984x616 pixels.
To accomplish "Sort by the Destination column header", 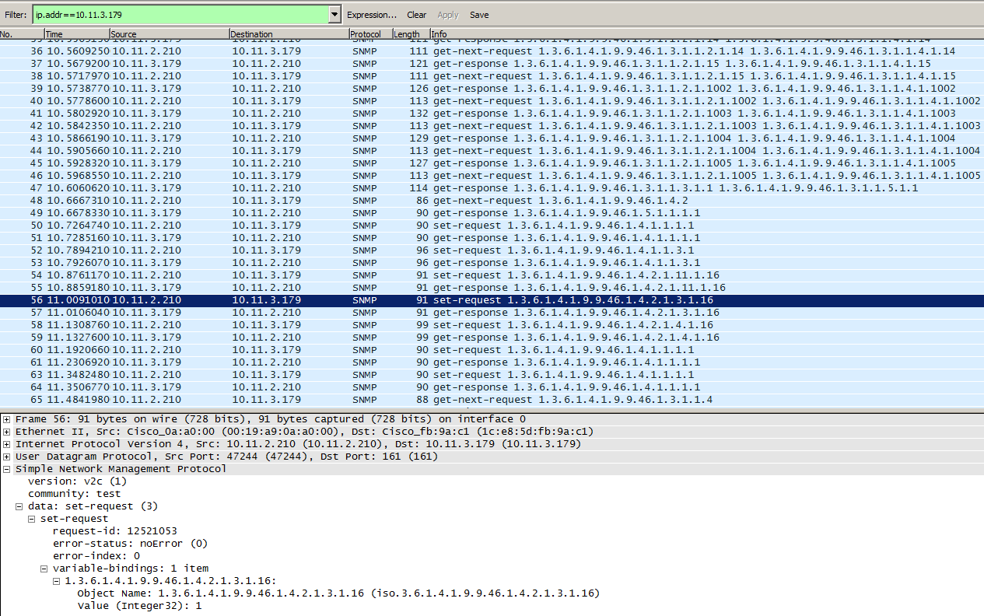I will pos(289,34).
